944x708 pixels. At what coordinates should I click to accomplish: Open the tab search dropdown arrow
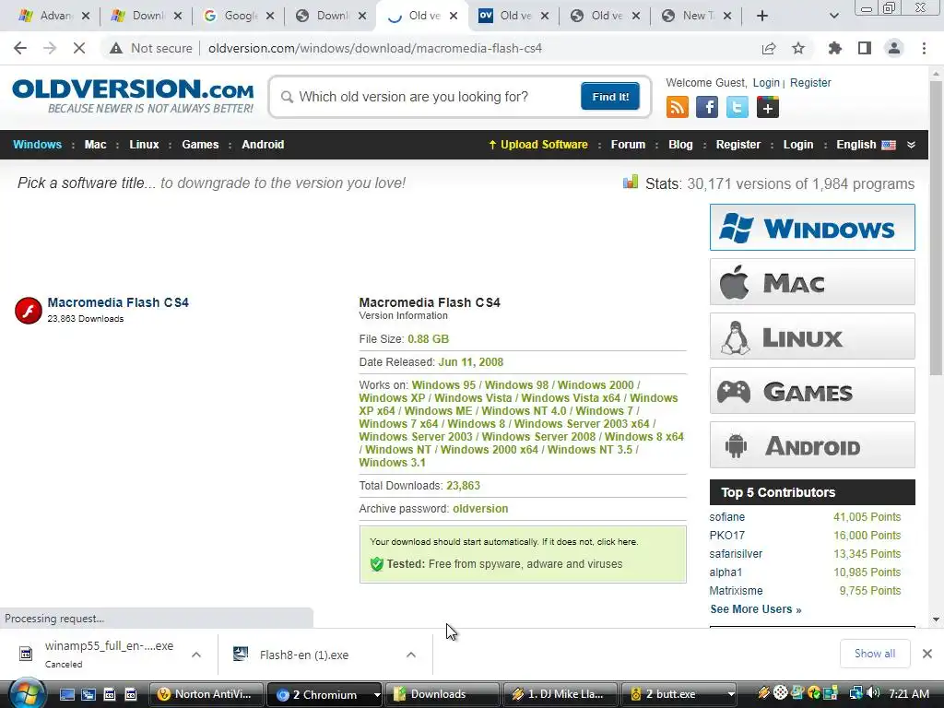(x=833, y=16)
